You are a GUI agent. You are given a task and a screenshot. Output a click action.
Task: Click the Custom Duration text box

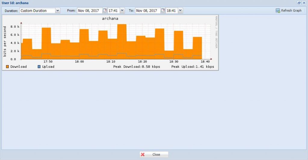pos(37,11)
